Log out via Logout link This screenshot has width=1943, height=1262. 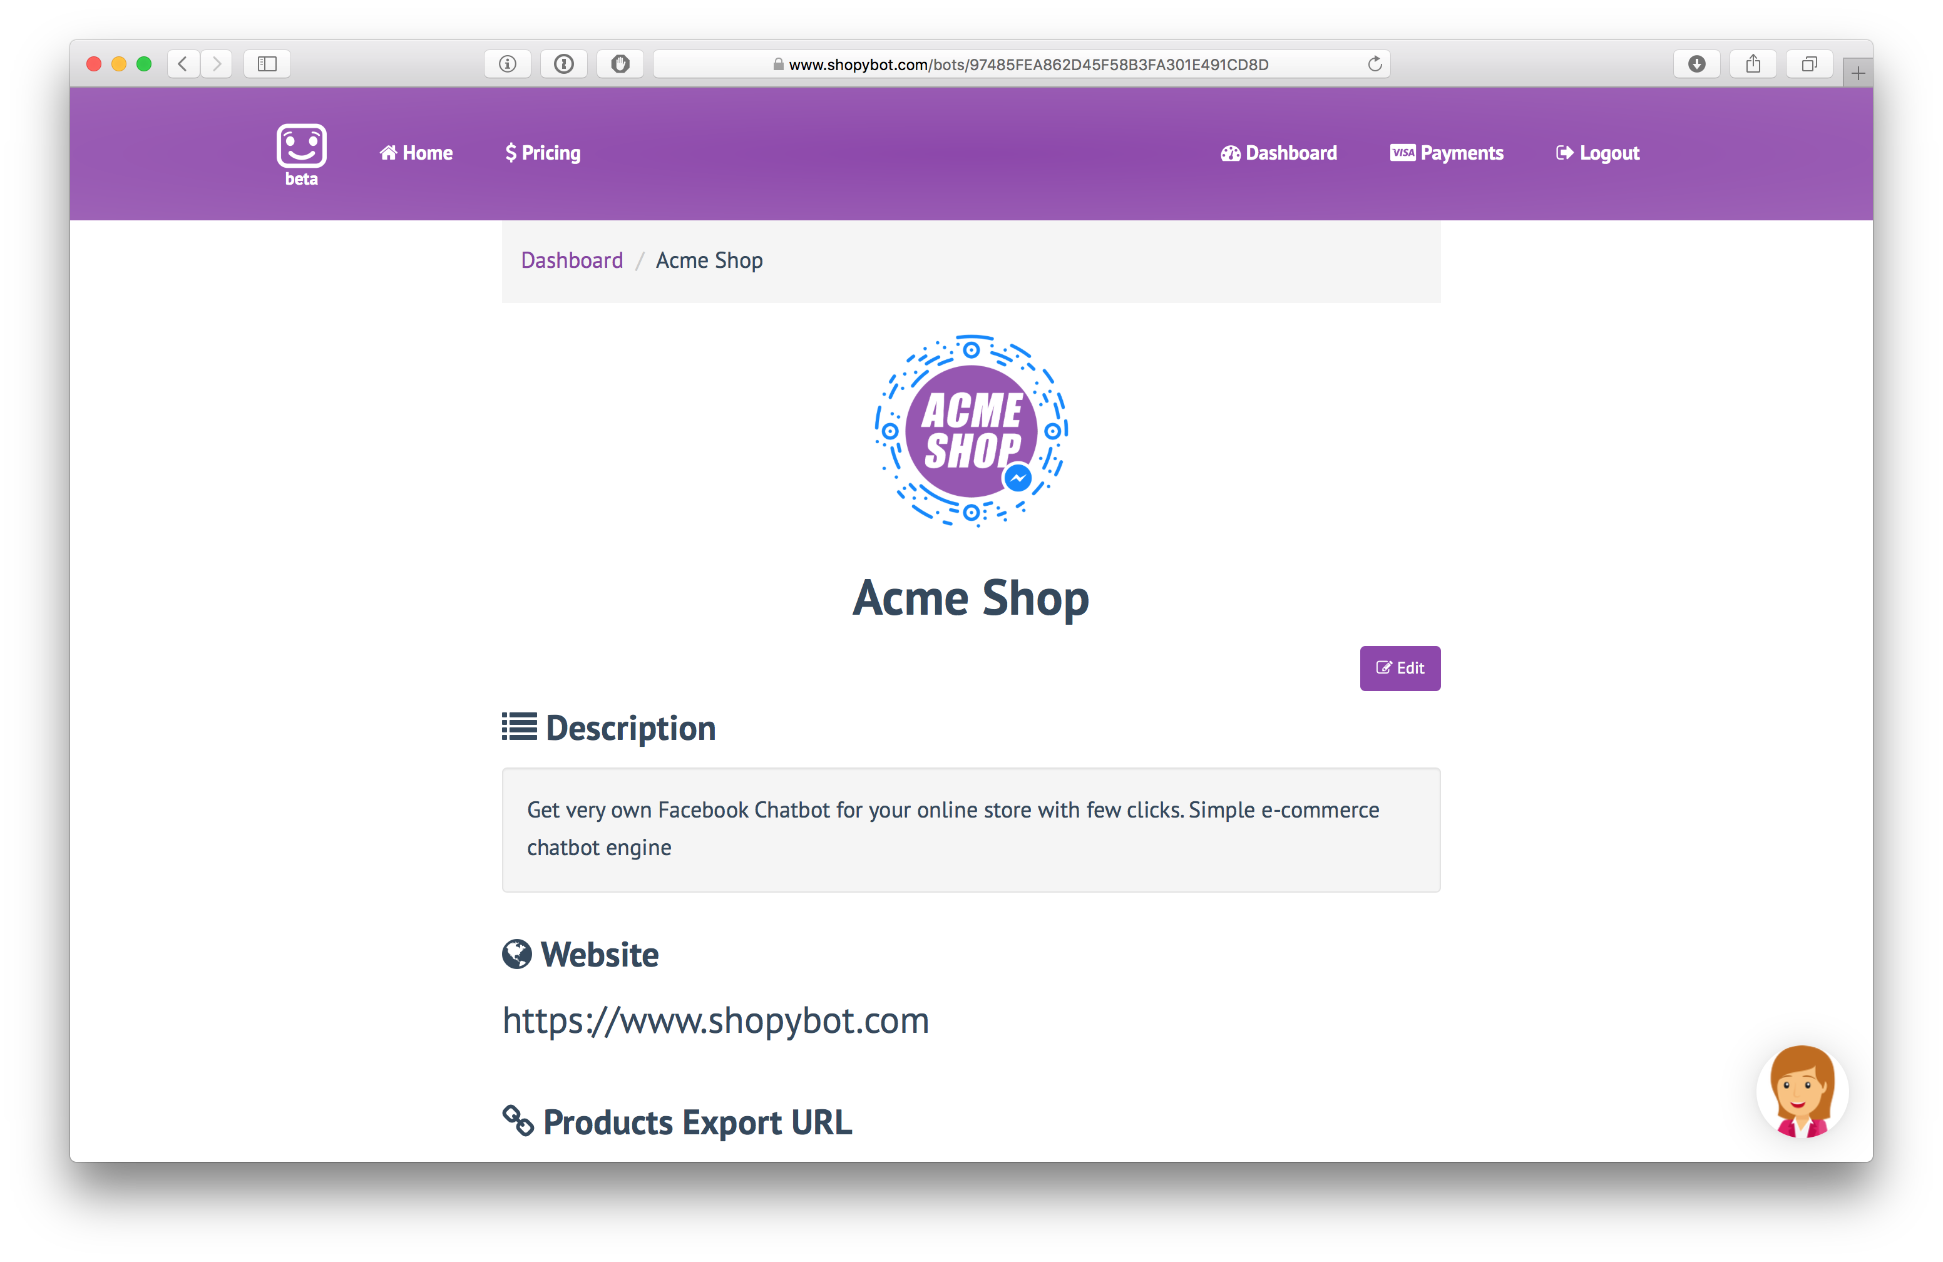point(1597,153)
